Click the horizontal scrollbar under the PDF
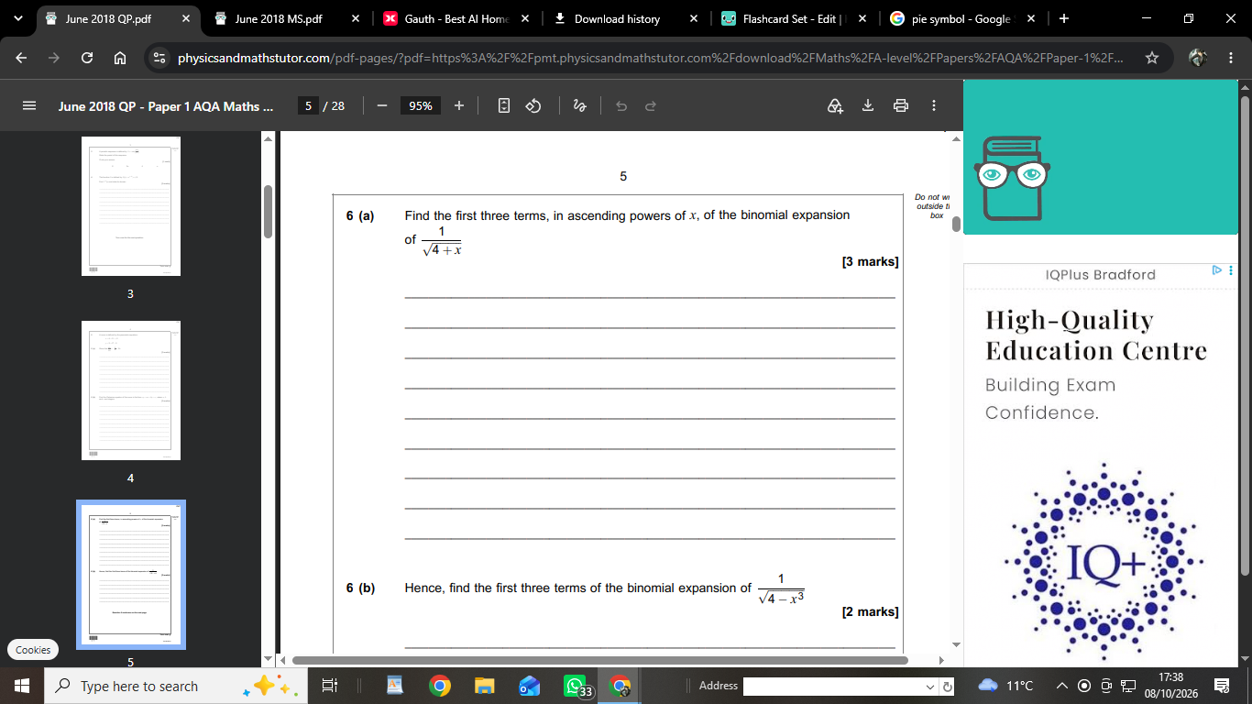Viewport: 1252px width, 704px height. tap(599, 660)
